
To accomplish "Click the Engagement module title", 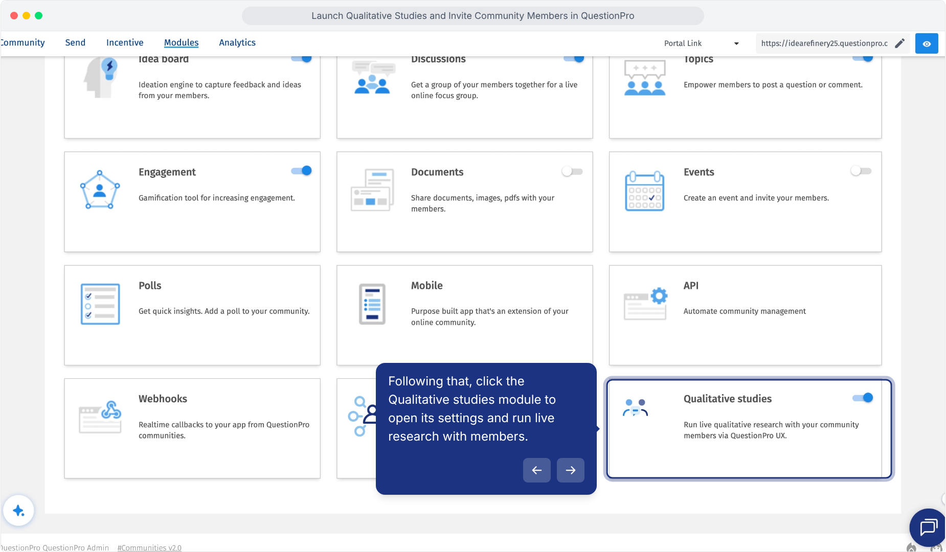I will 167,172.
